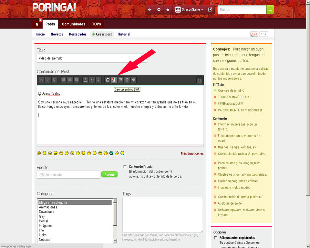Open messages from the envelope icon
This screenshot has width=310, height=248.
click(159, 10)
